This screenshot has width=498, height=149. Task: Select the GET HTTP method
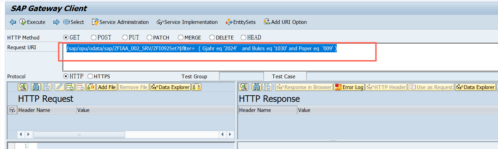[65, 37]
